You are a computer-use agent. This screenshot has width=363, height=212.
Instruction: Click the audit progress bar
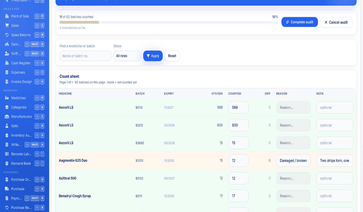(169, 22)
